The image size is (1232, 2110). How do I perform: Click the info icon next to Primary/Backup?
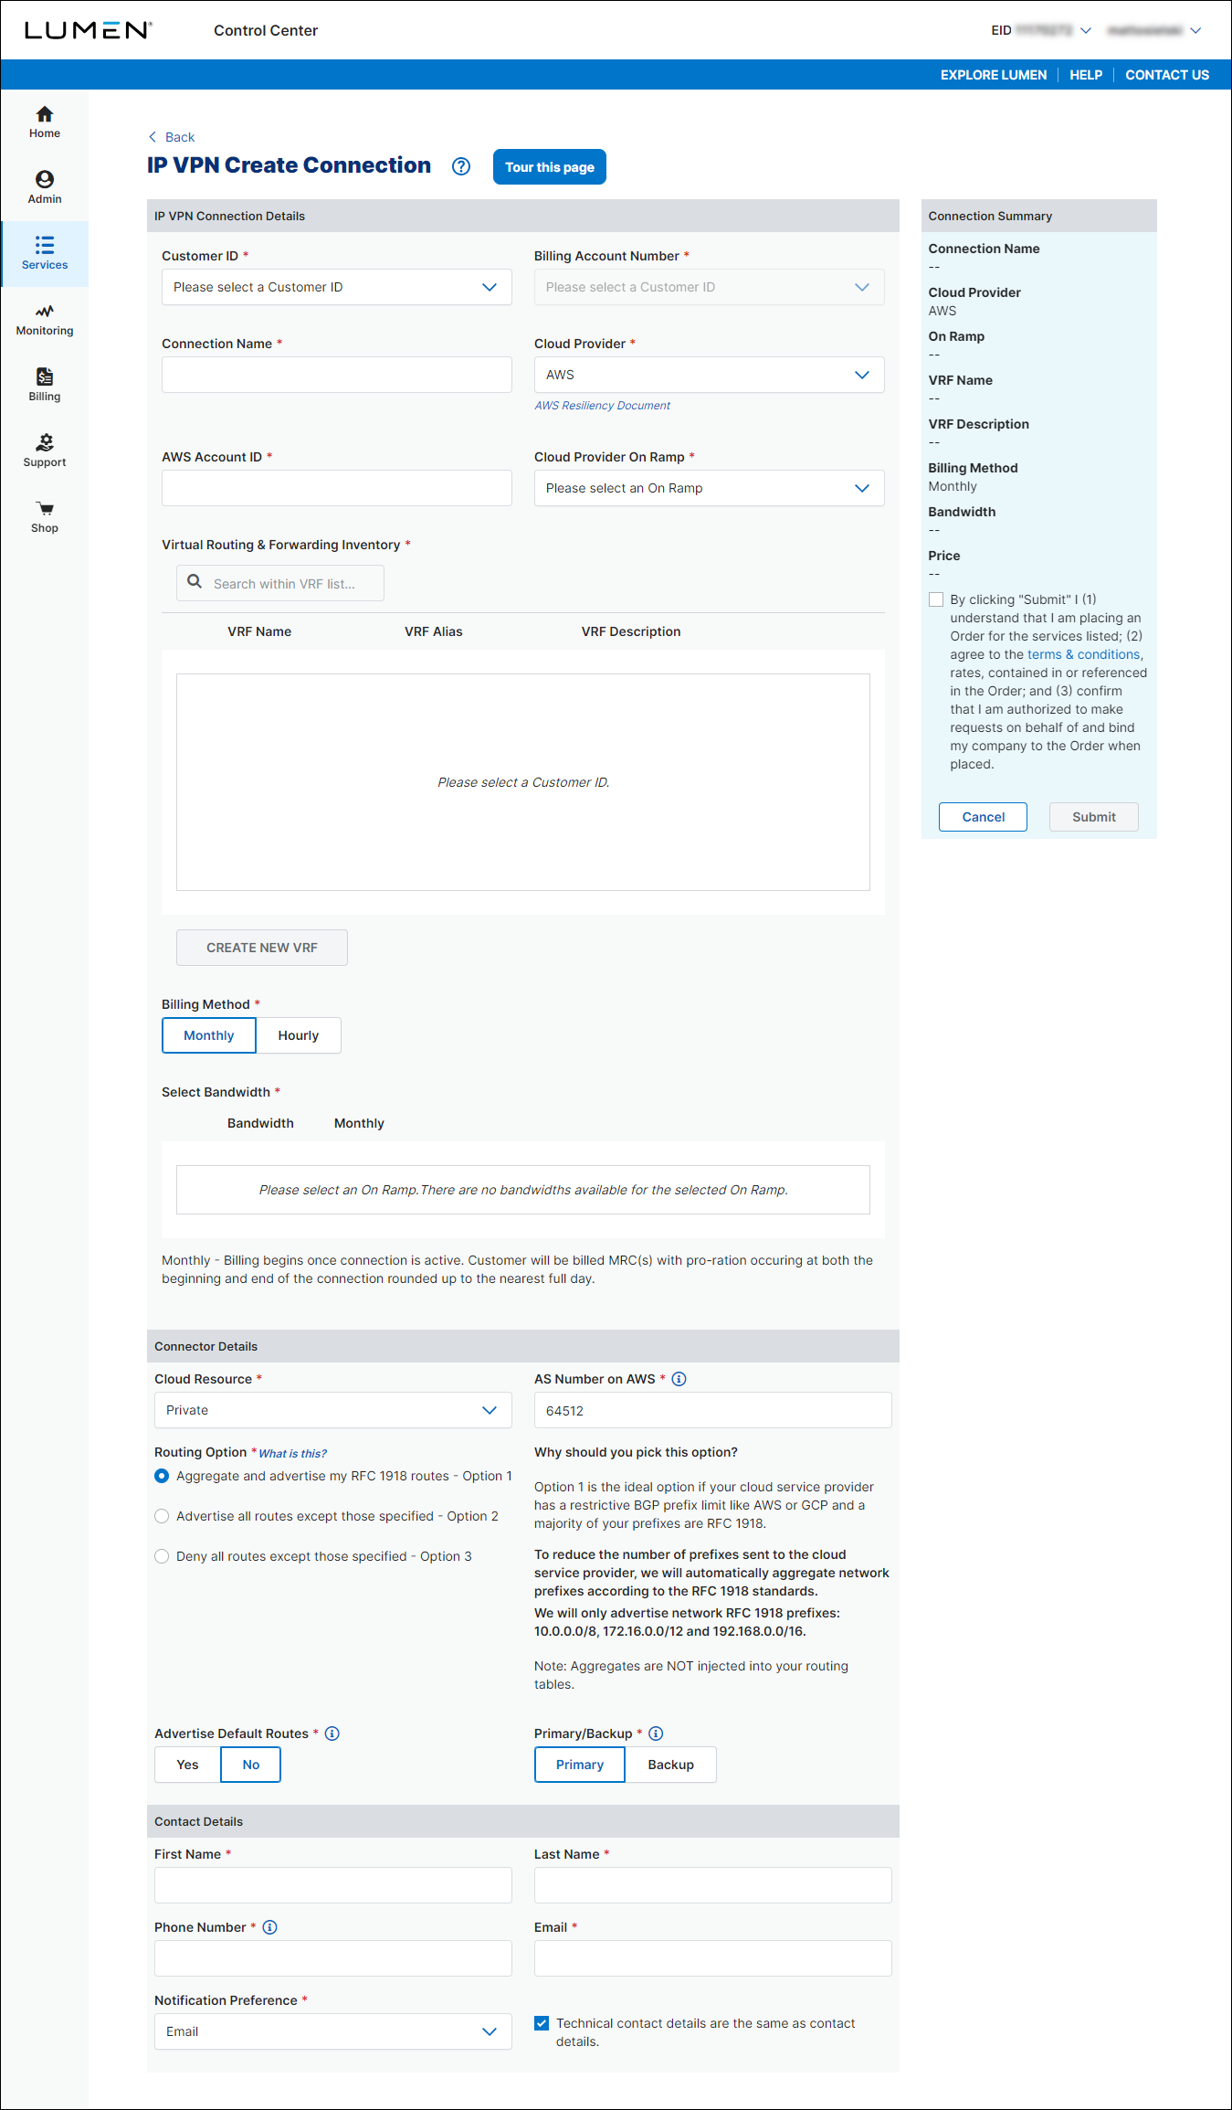656,1734
